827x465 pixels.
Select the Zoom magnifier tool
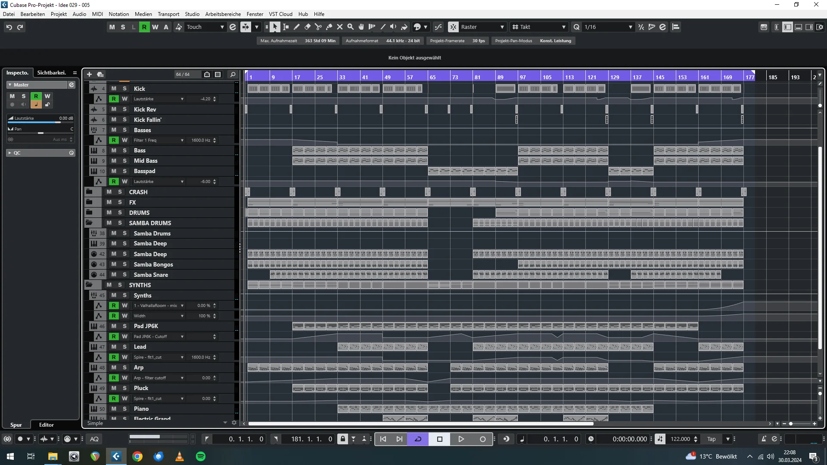pos(351,27)
